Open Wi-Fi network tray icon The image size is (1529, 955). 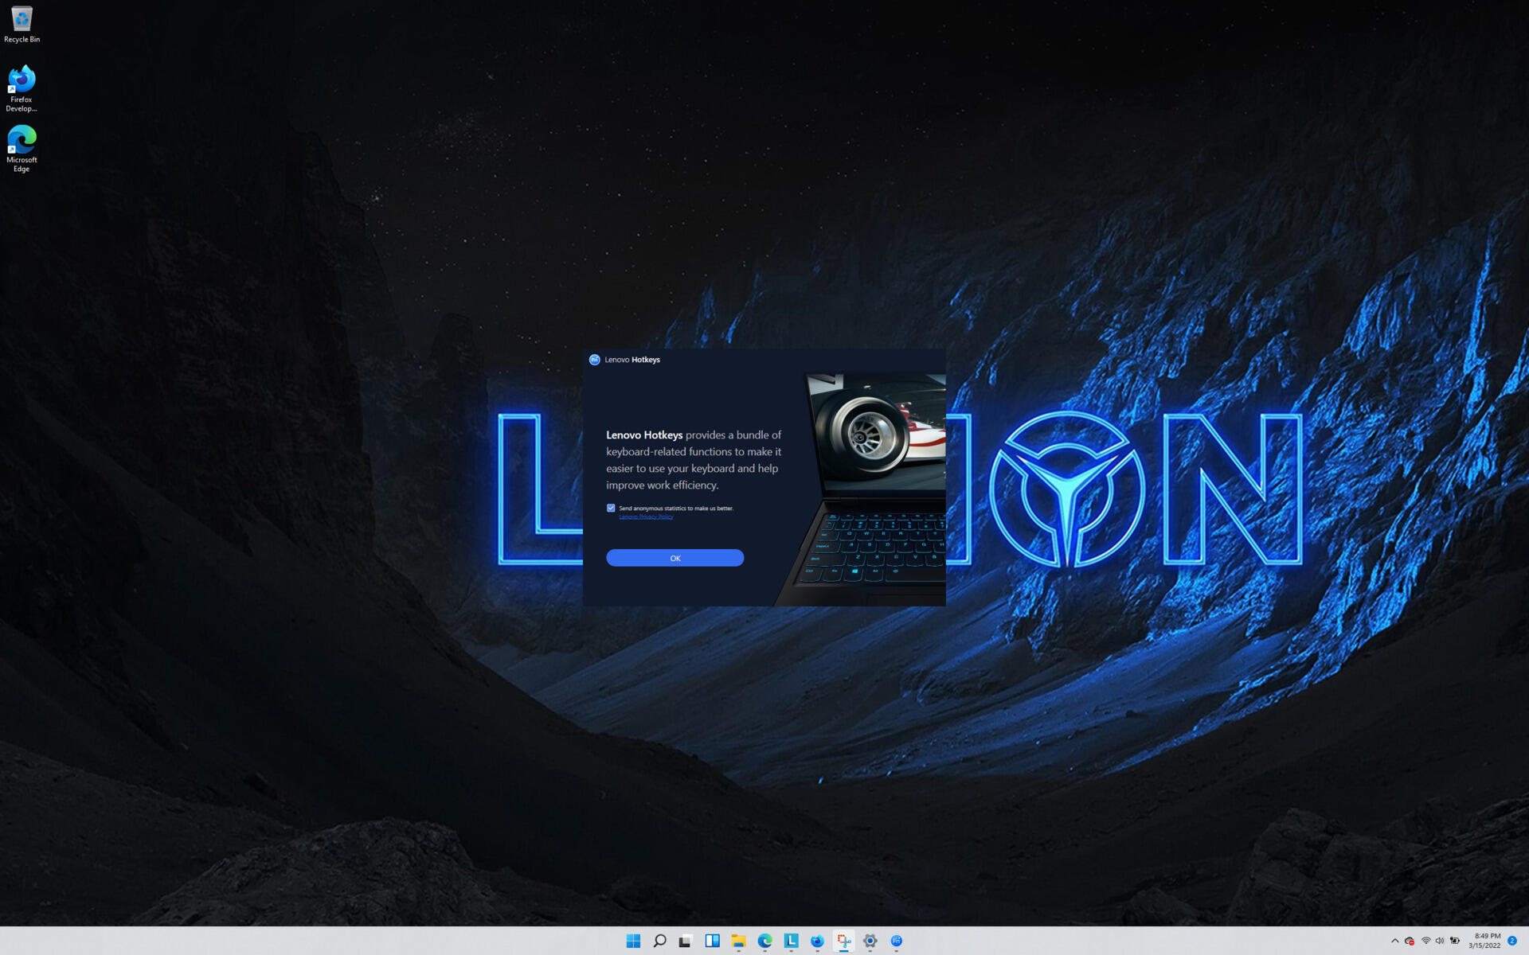(1425, 941)
